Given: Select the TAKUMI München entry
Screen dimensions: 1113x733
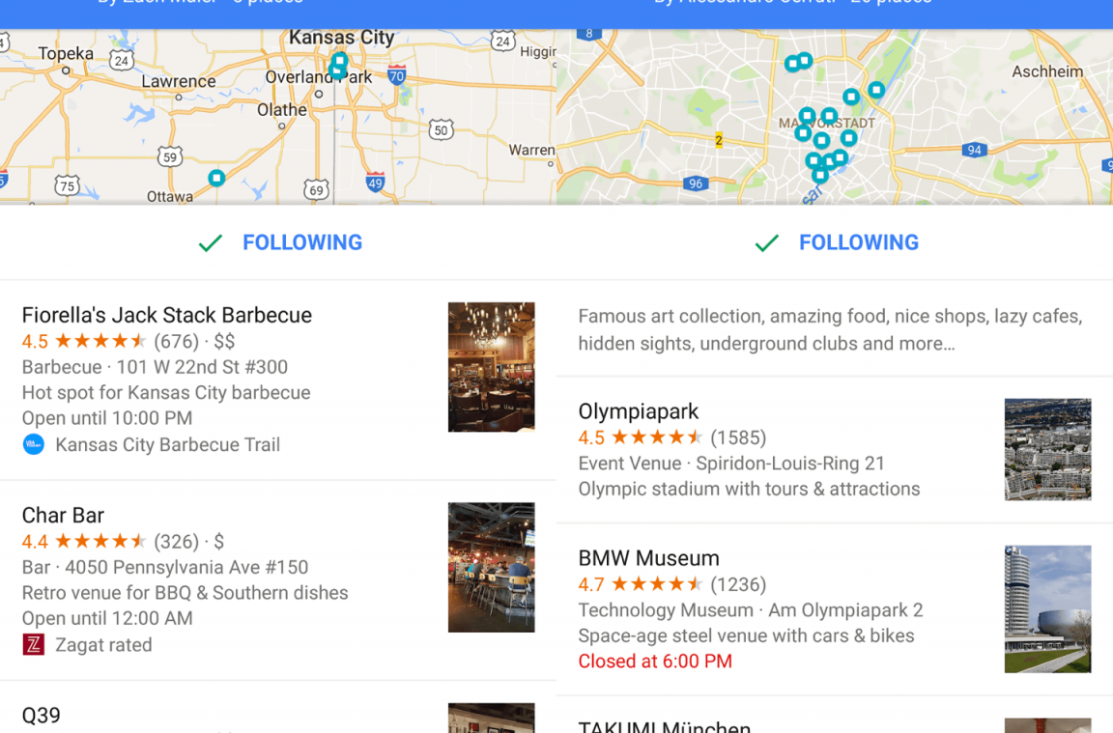Looking at the screenshot, I should 664,724.
